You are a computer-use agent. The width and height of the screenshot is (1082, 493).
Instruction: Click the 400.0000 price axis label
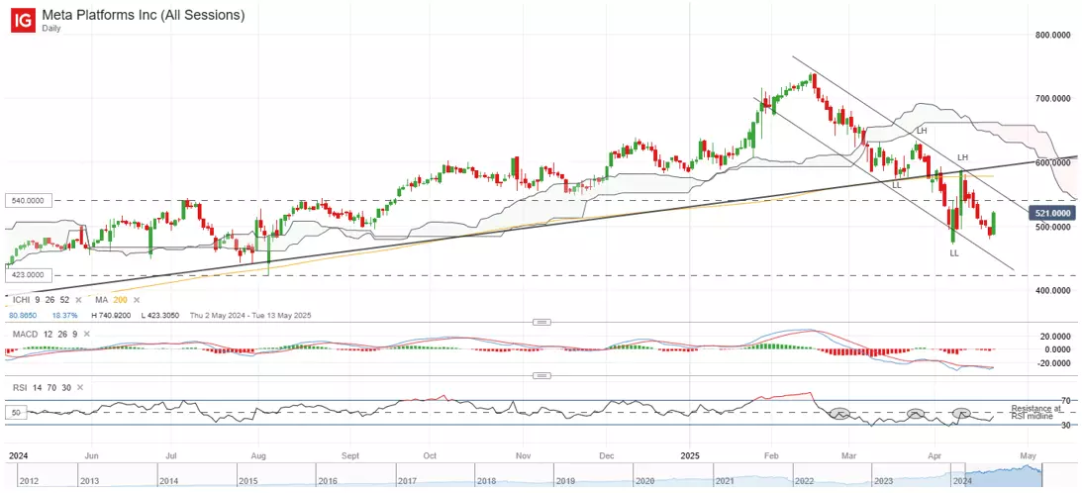point(1052,291)
